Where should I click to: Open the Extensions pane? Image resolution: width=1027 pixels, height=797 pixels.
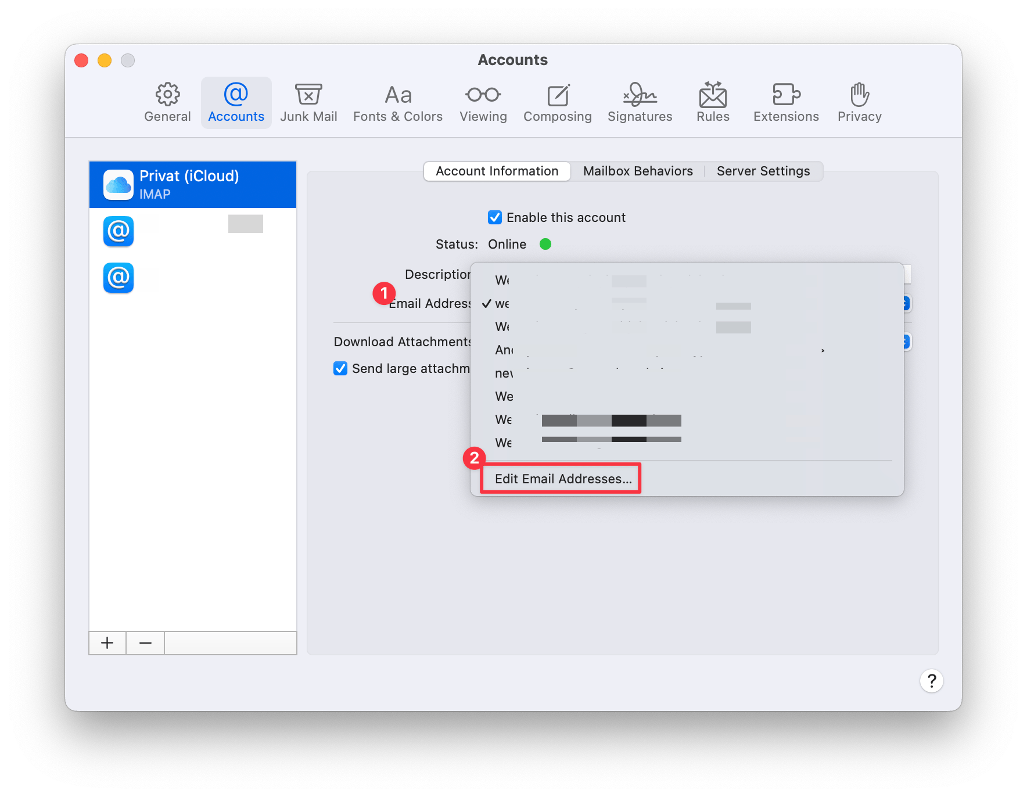click(x=785, y=103)
